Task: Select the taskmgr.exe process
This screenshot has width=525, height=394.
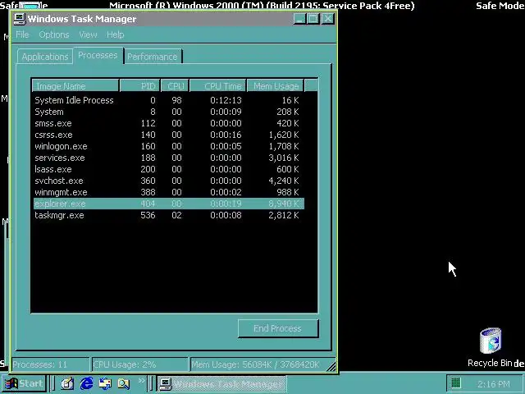Action: point(169,215)
